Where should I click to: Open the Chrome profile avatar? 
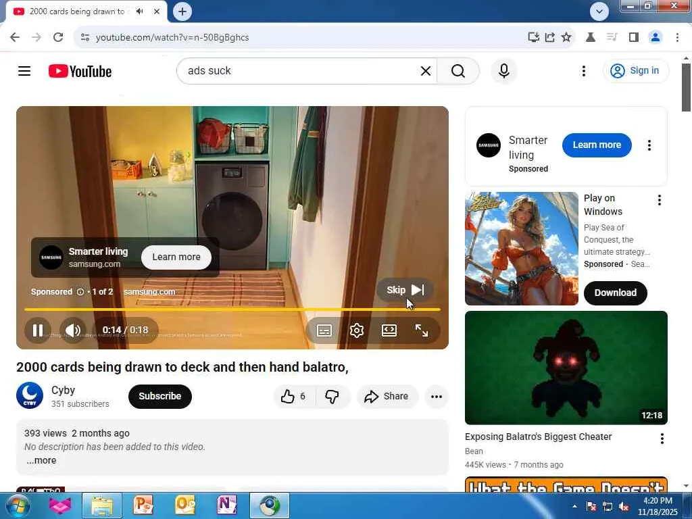click(656, 37)
